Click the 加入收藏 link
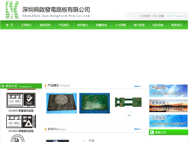Screen dimensions: 189x142 point(159,16)
